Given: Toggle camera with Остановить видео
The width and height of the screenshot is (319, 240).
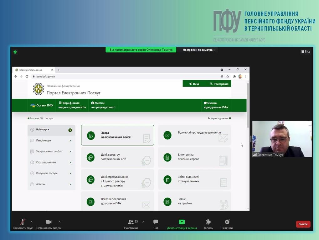Looking at the screenshot, I should [49, 222].
